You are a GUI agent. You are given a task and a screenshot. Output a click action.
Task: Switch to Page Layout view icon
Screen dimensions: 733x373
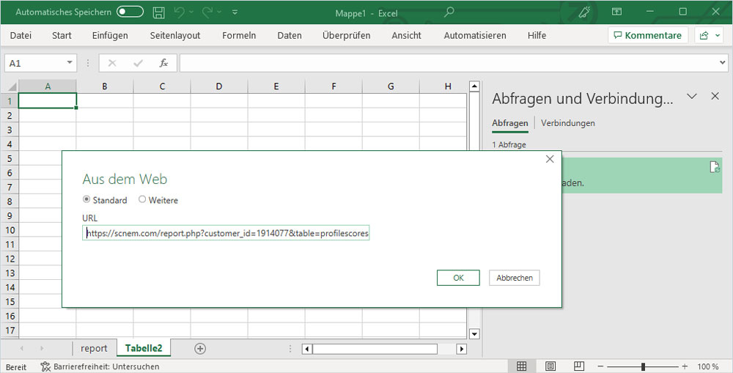pos(550,366)
